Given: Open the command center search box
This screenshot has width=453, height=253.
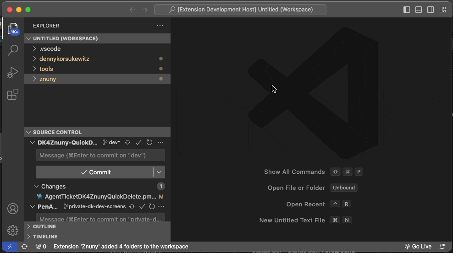Looking at the screenshot, I should [240, 10].
